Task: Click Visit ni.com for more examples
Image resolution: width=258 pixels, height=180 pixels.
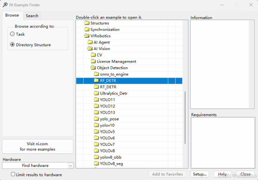Action: point(38,147)
